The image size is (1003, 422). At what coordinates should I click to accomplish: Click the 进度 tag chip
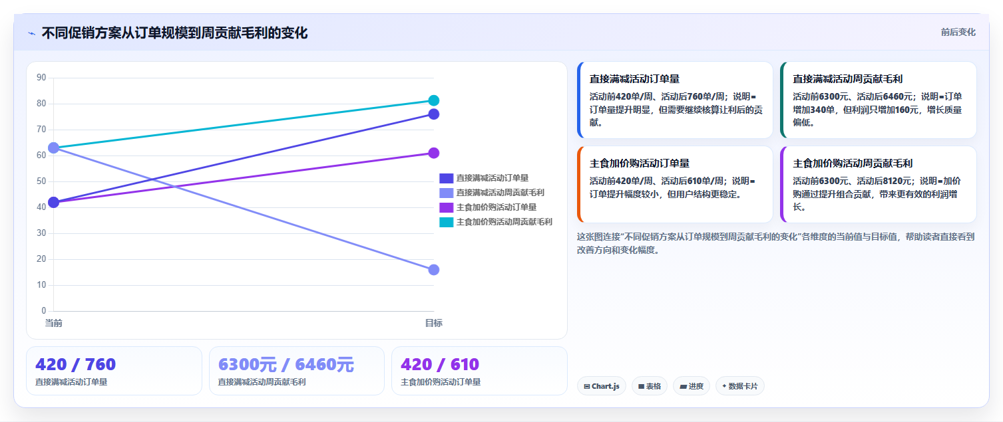(x=692, y=386)
